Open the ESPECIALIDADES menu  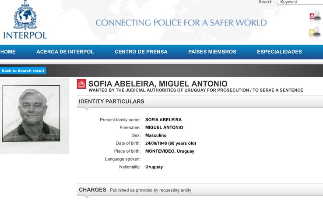279,52
